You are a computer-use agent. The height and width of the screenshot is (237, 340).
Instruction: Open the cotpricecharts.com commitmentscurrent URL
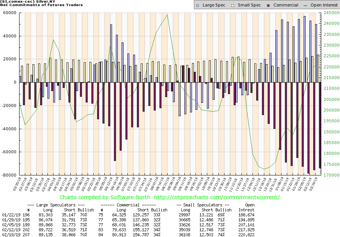click(x=216, y=198)
